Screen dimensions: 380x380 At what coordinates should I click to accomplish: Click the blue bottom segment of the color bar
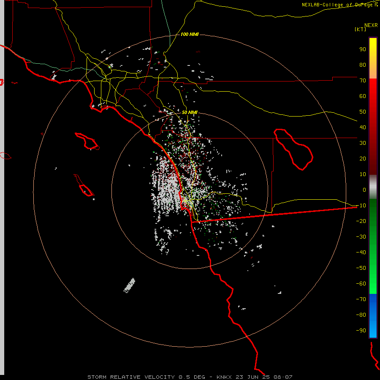pos(373,316)
